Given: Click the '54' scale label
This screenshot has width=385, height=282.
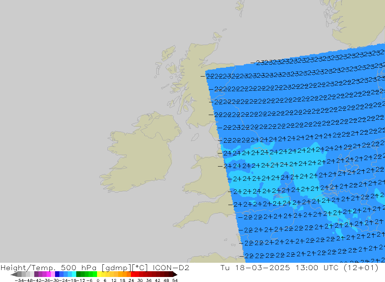Looking at the screenshot, I should coord(175,280).
